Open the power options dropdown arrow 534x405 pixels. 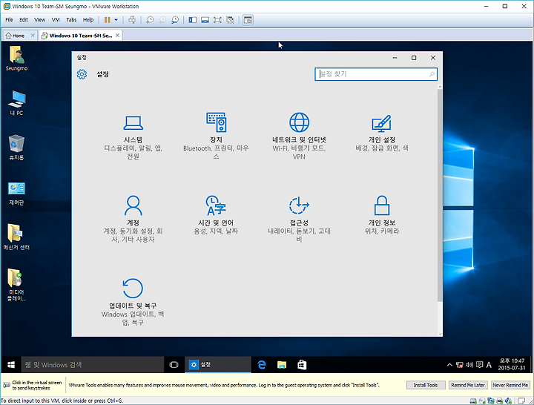click(x=116, y=20)
